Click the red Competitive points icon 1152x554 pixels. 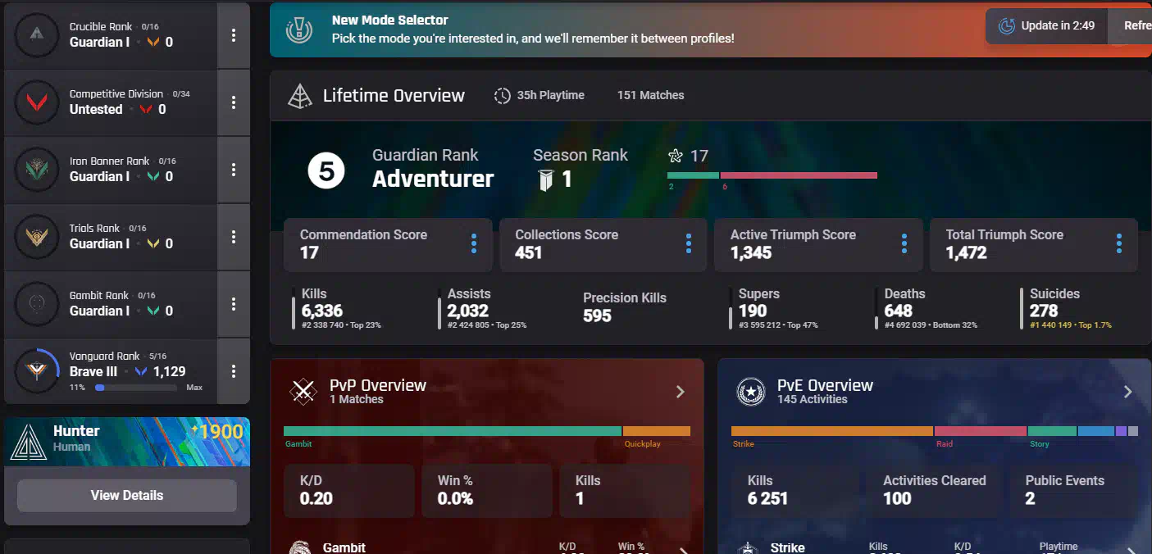tap(146, 109)
